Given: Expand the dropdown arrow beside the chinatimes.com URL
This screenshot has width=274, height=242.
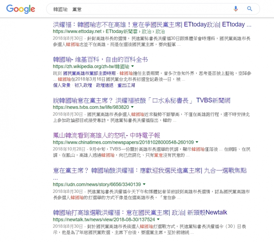Looking at the screenshot, I should pos(197,142).
